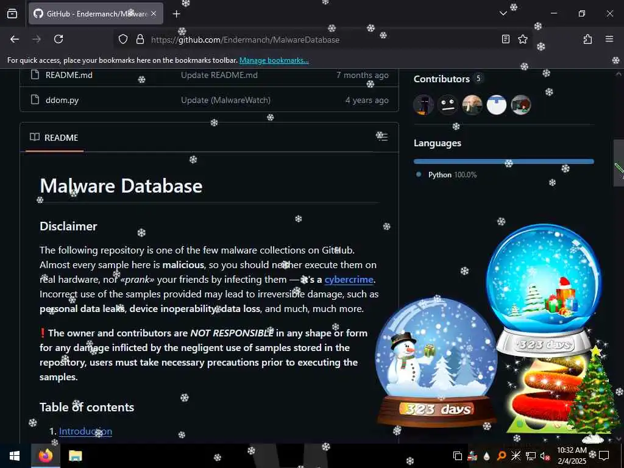
Task: Click the page vertical scrollbar thumb
Action: (x=619, y=163)
